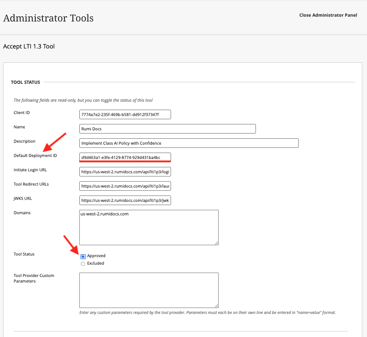Click the Approved label text
The image size is (367, 337).
[96, 256]
